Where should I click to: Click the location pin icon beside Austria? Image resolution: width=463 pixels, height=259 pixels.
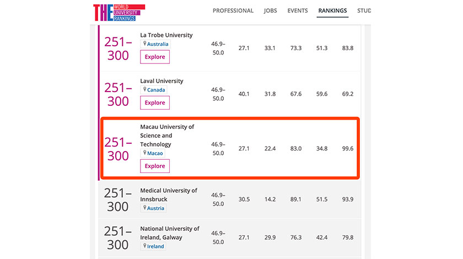(144, 208)
